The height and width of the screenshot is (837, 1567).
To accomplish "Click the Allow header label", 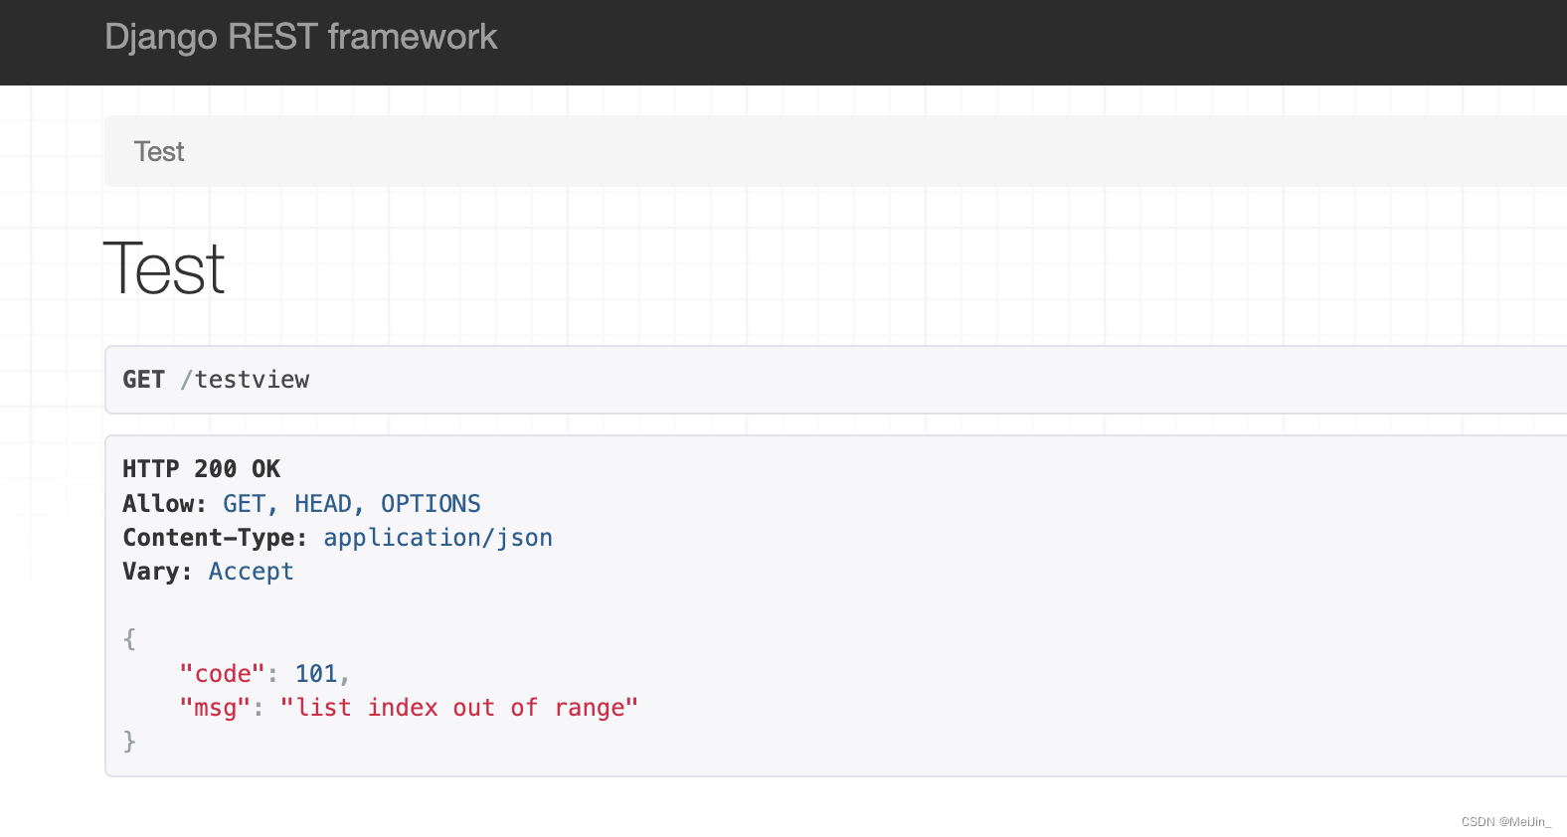I will click(164, 504).
